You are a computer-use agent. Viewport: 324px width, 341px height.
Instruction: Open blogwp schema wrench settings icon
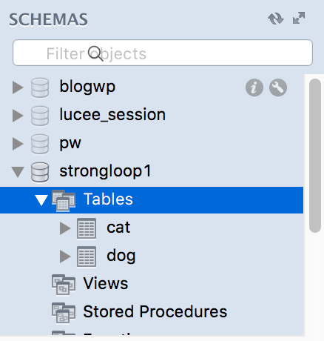278,87
